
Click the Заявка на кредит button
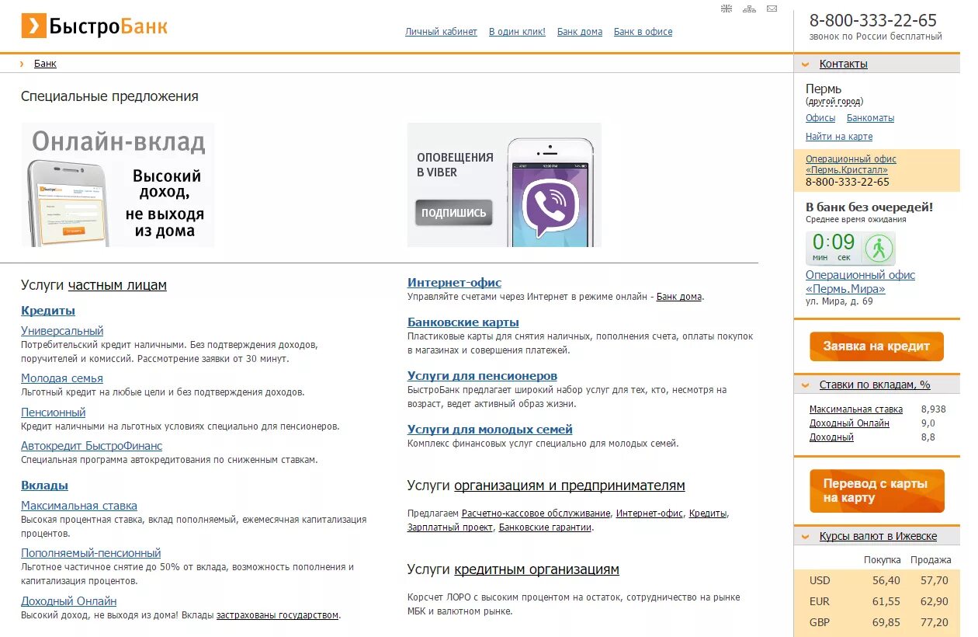[x=876, y=346]
